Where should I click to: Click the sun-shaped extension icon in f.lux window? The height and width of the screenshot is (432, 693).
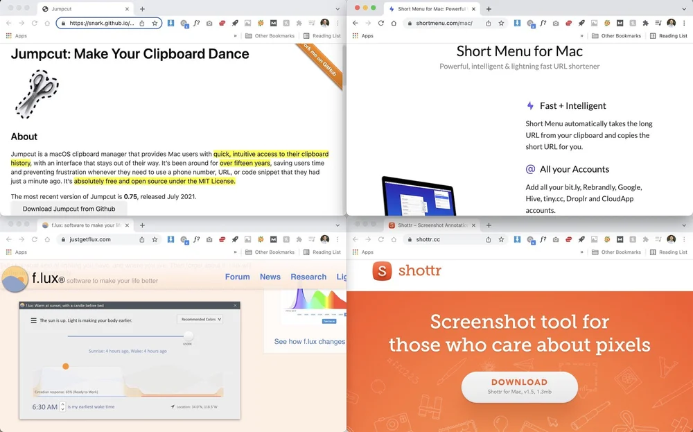261,239
